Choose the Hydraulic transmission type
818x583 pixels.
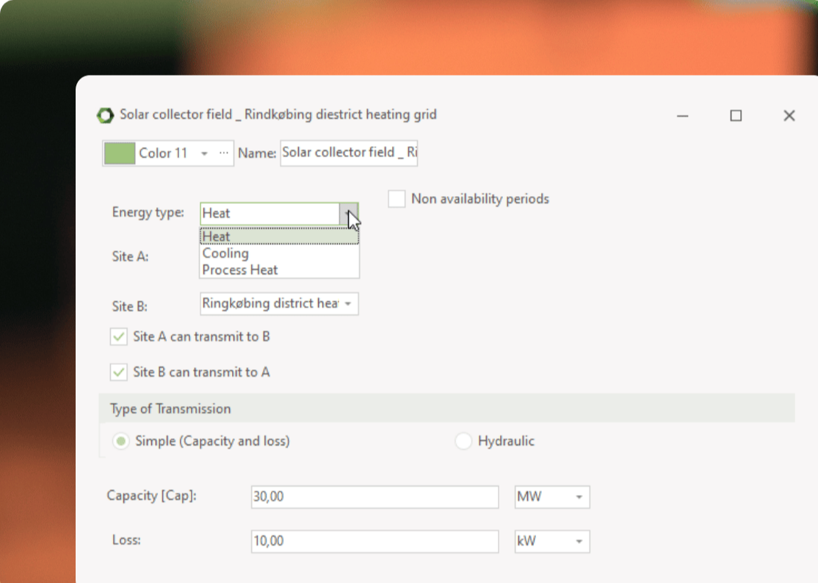tap(463, 441)
